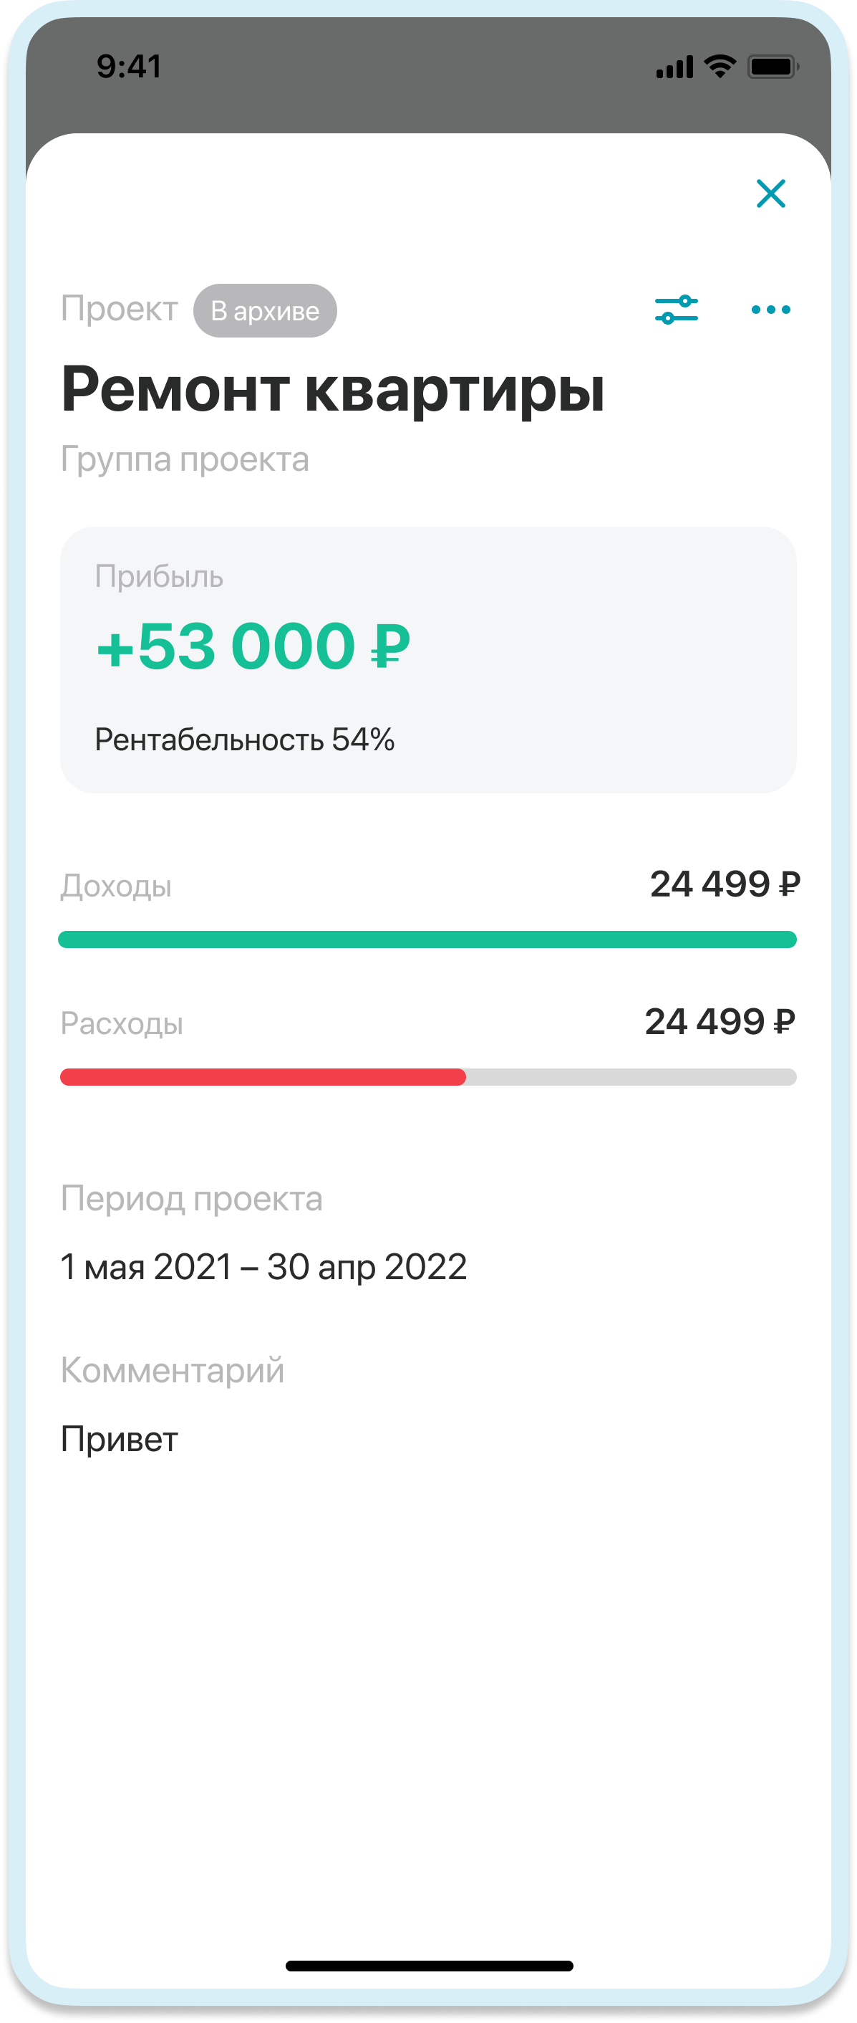Viewport: 857px width, 2023px height.
Task: Tap the home indicator bar at bottom
Action: pyautogui.click(x=430, y=1966)
